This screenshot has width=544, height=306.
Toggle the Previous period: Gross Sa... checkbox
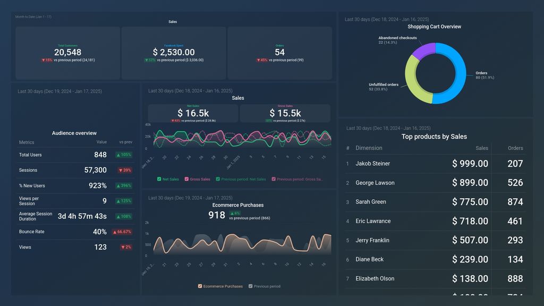274,179
